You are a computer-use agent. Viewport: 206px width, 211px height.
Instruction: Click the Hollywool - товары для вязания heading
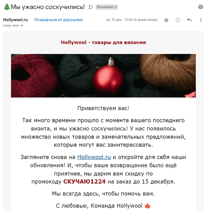(103, 42)
